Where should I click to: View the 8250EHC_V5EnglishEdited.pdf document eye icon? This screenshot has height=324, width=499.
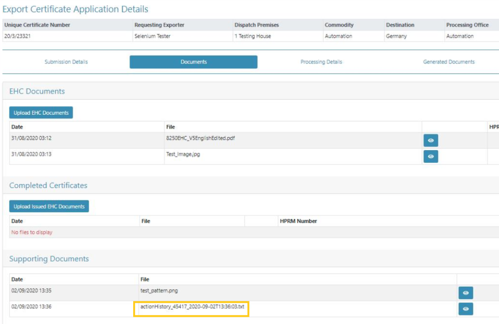[431, 140]
